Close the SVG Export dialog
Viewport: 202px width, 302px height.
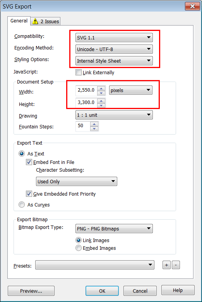pos(192,6)
